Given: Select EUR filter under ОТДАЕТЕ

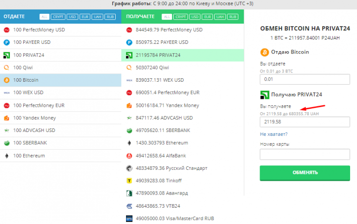Looking at the screenshot, I should 85,17.
